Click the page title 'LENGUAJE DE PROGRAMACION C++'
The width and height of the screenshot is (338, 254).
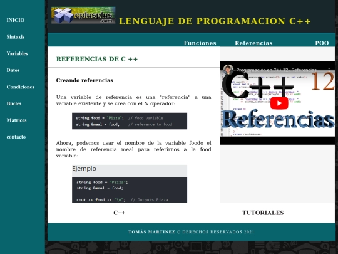(215, 21)
